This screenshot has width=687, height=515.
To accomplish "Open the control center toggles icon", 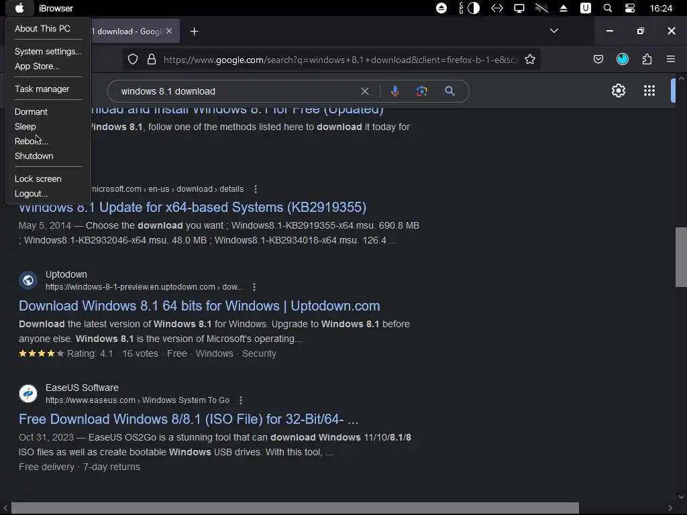I will 629,8.
